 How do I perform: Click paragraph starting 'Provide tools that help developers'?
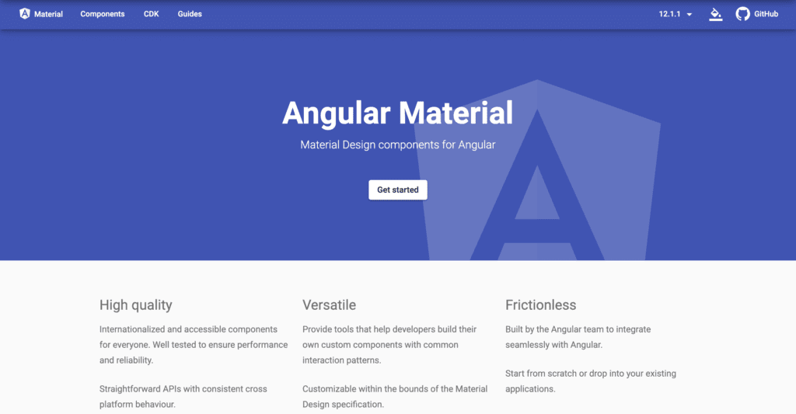point(389,345)
